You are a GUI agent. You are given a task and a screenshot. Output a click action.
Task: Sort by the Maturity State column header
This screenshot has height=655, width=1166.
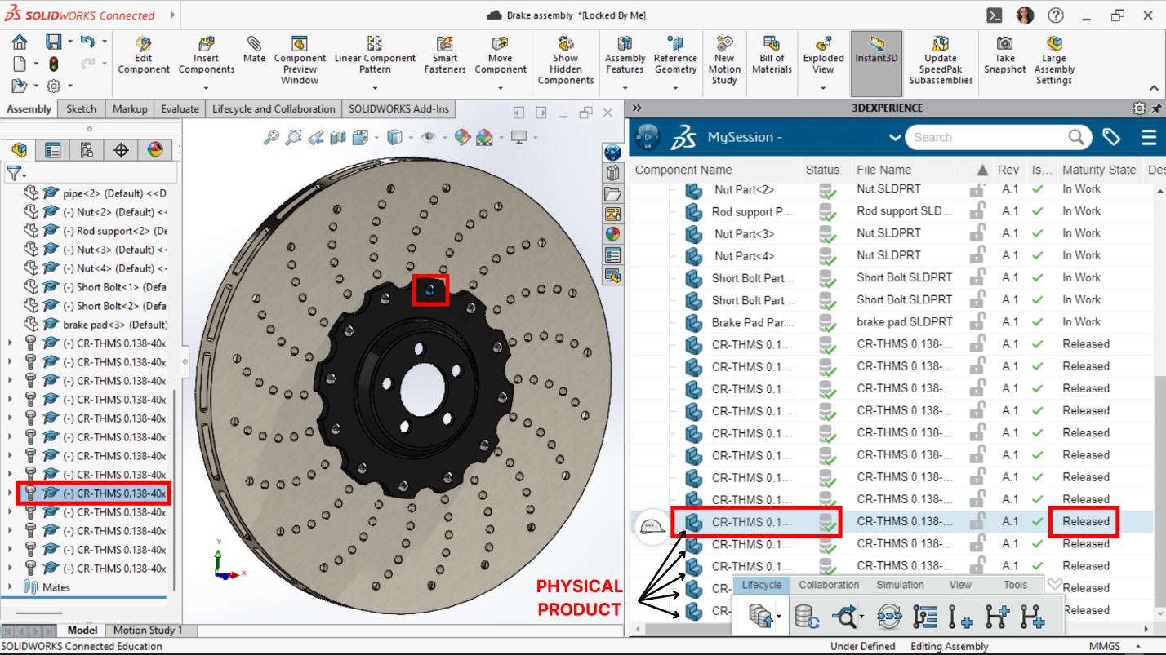click(x=1099, y=170)
